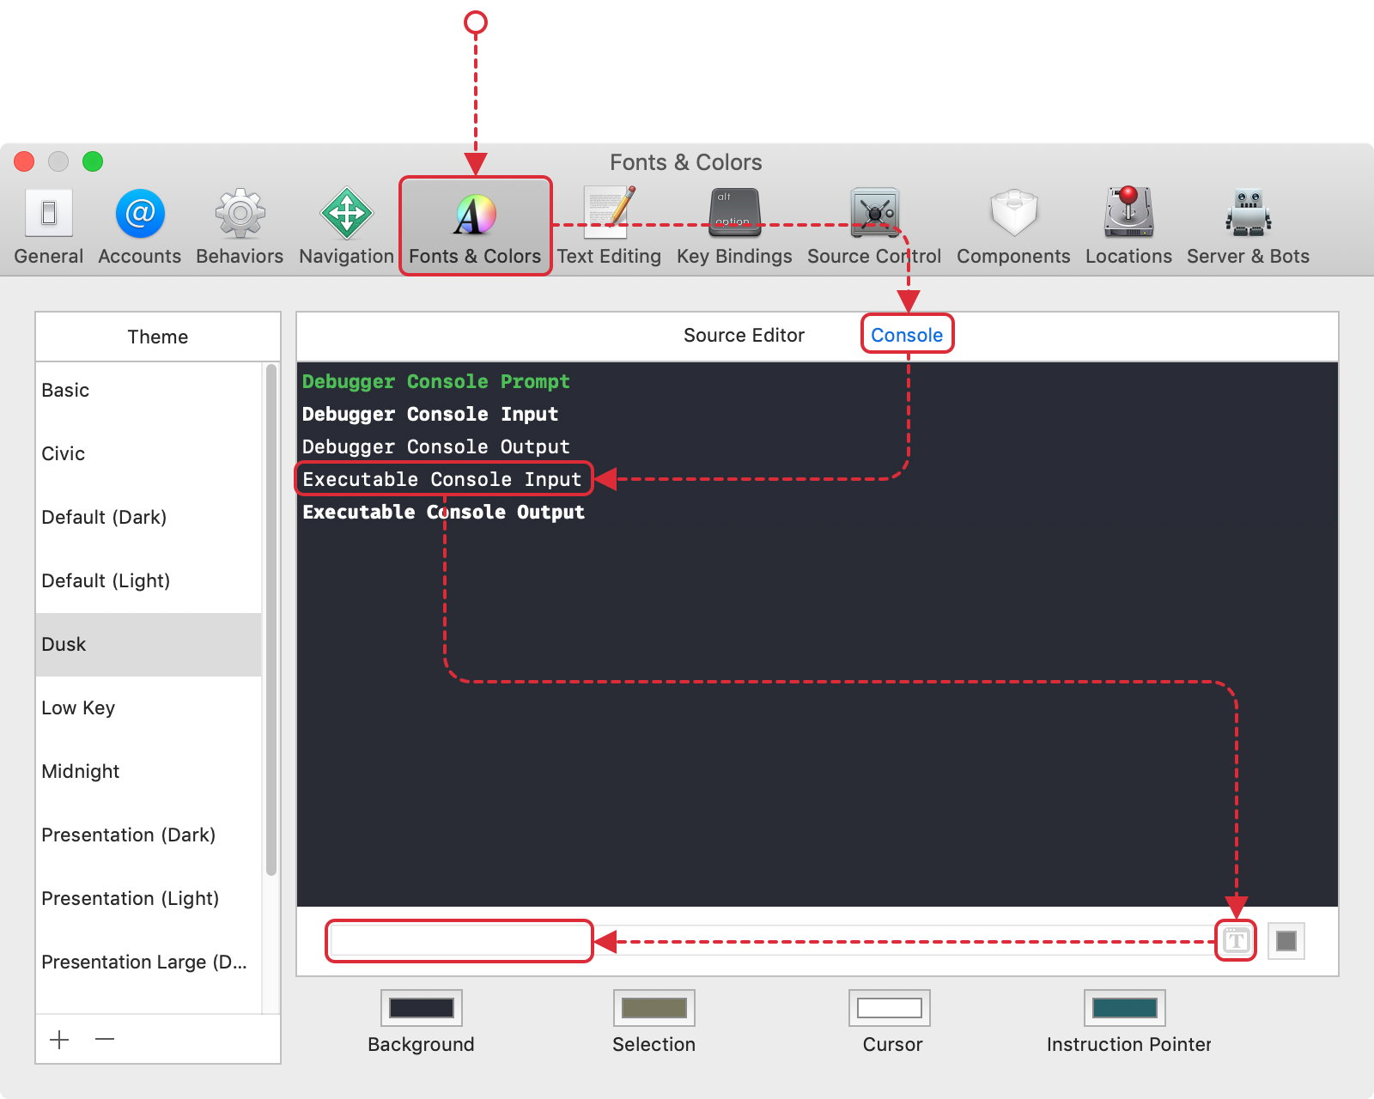Select the Dusk theme
1374x1099 pixels.
pyautogui.click(x=149, y=645)
